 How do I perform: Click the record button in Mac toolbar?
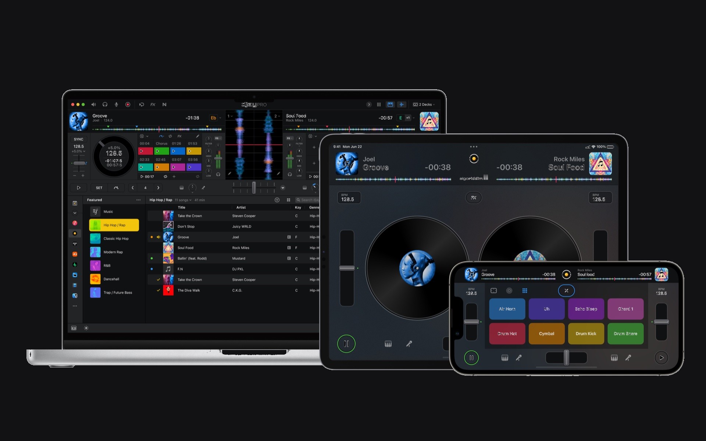(x=128, y=105)
